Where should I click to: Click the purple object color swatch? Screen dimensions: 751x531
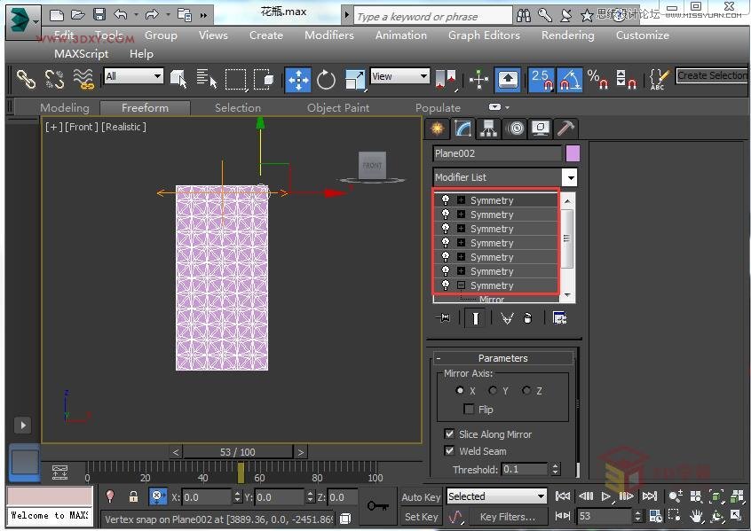point(573,153)
